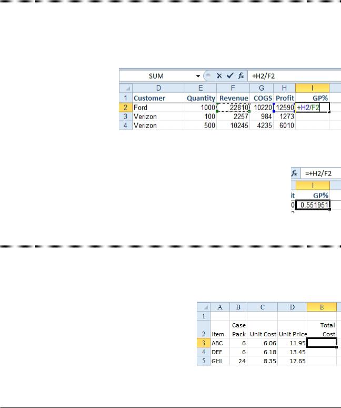Click the Profit header cell

[x=284, y=98]
